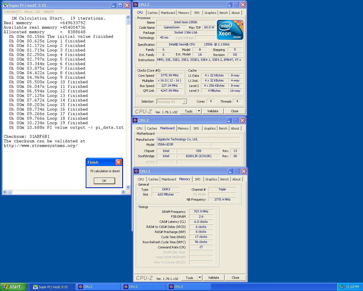Select Graphics tab in the Memory CPU-Z window
363x291 pixels.
pos(211,179)
